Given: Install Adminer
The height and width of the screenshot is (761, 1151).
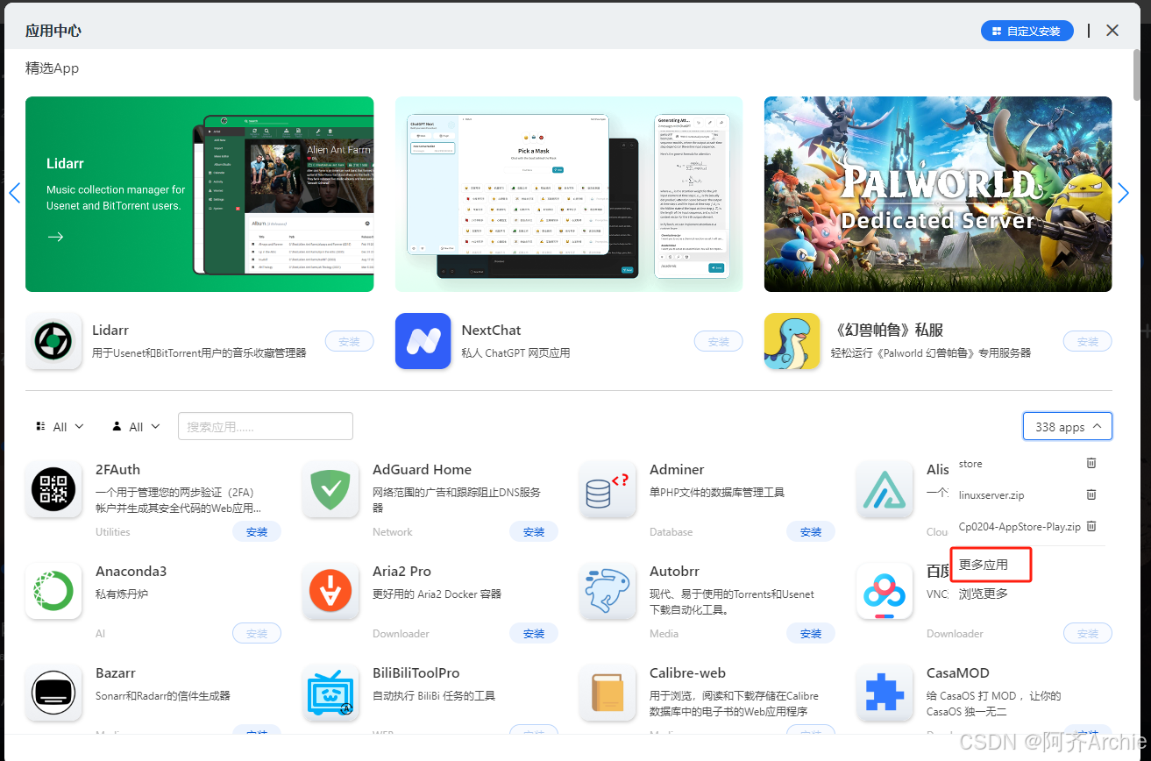Looking at the screenshot, I should [x=811, y=531].
